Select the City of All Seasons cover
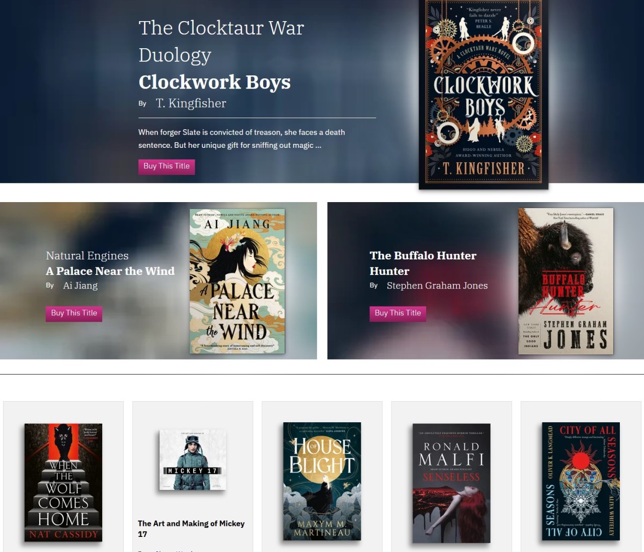This screenshot has height=552, width=644. click(x=581, y=482)
